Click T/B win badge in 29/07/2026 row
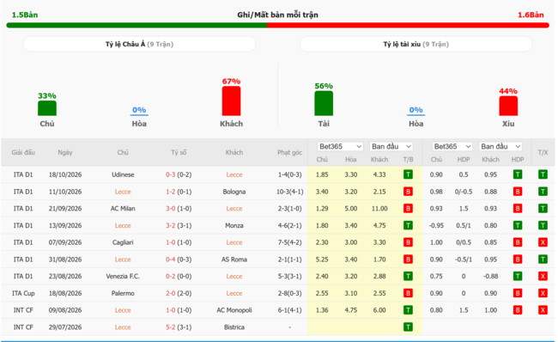This screenshot has width=558, height=342. [x=408, y=327]
